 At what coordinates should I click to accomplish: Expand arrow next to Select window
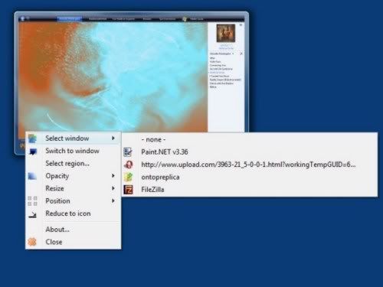[x=113, y=139]
